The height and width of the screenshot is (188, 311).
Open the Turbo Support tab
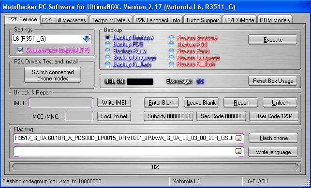tap(202, 20)
